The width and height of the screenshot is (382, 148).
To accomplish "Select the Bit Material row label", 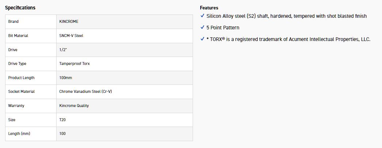I will point(18,36).
